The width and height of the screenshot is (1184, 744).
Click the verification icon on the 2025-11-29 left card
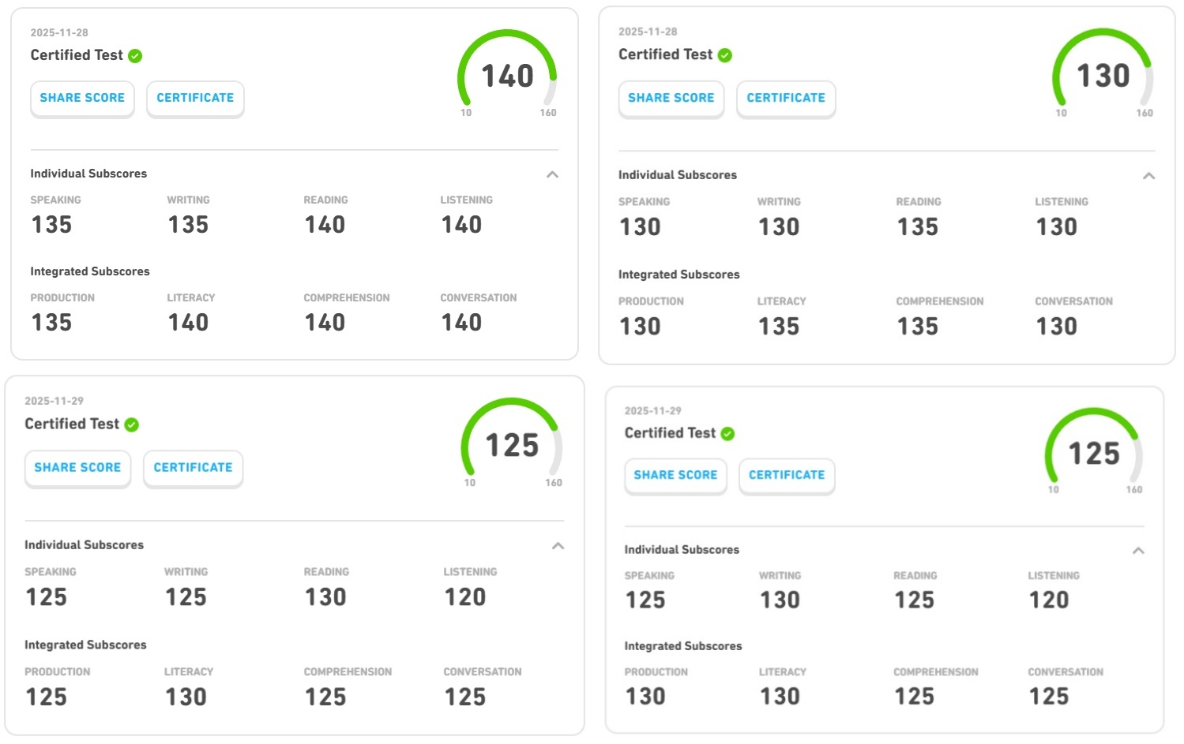[x=130, y=424]
